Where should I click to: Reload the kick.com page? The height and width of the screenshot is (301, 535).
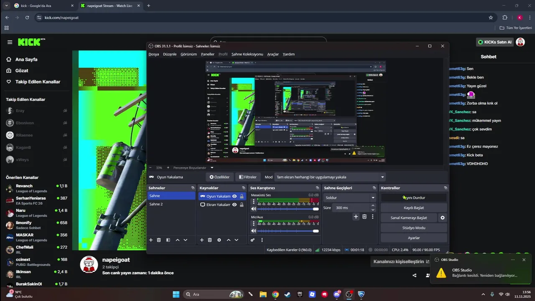pyautogui.click(x=27, y=18)
